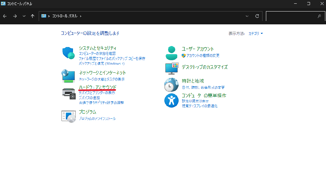Open the Clock and Region globe icon

click(x=171, y=85)
